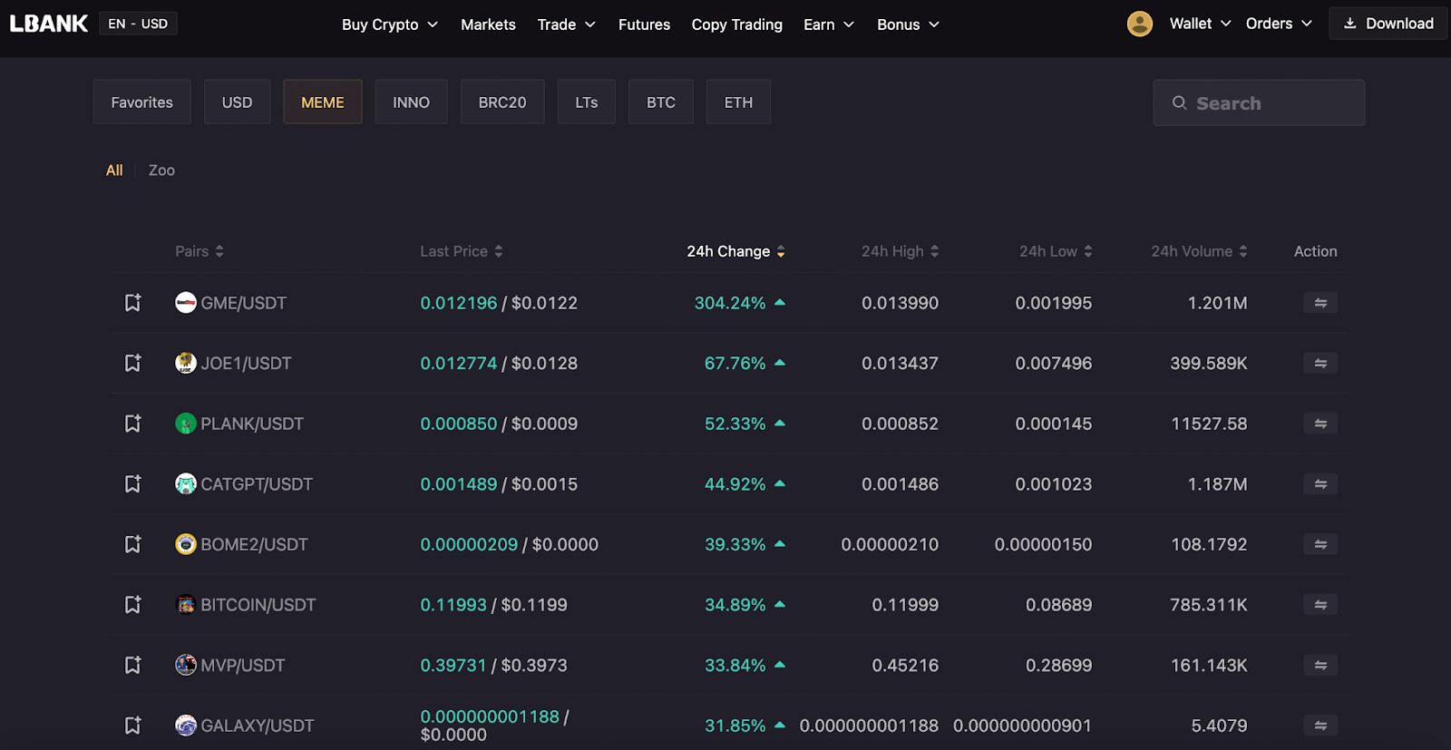Select the All subcategory filter
This screenshot has height=750, width=1451.
[x=114, y=170]
